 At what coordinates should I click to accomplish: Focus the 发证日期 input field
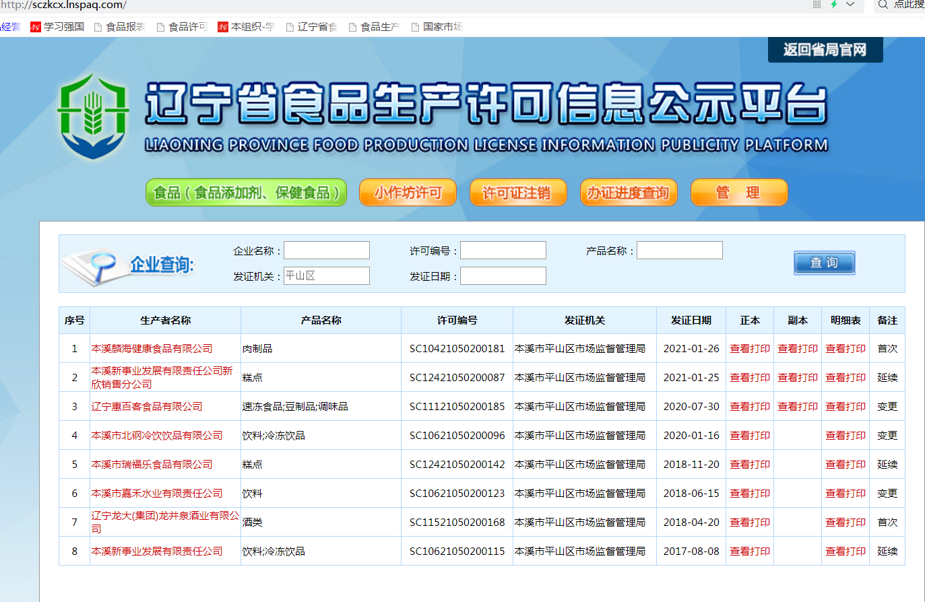click(503, 275)
